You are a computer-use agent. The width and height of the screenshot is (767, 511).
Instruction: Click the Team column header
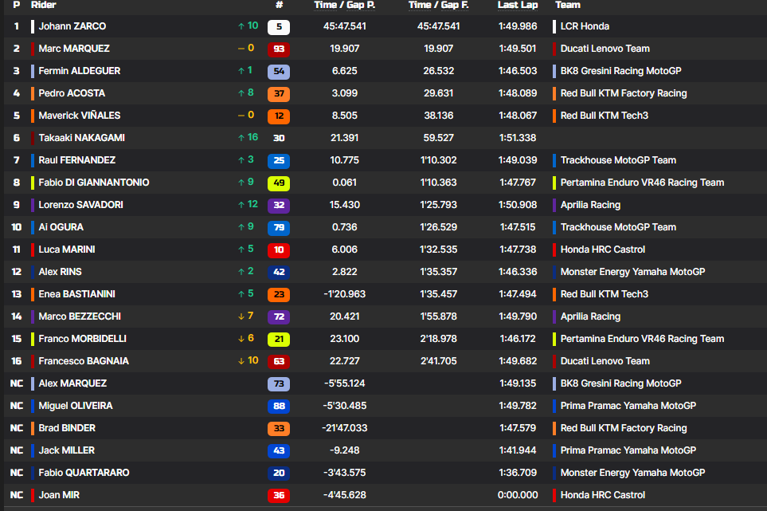(567, 5)
